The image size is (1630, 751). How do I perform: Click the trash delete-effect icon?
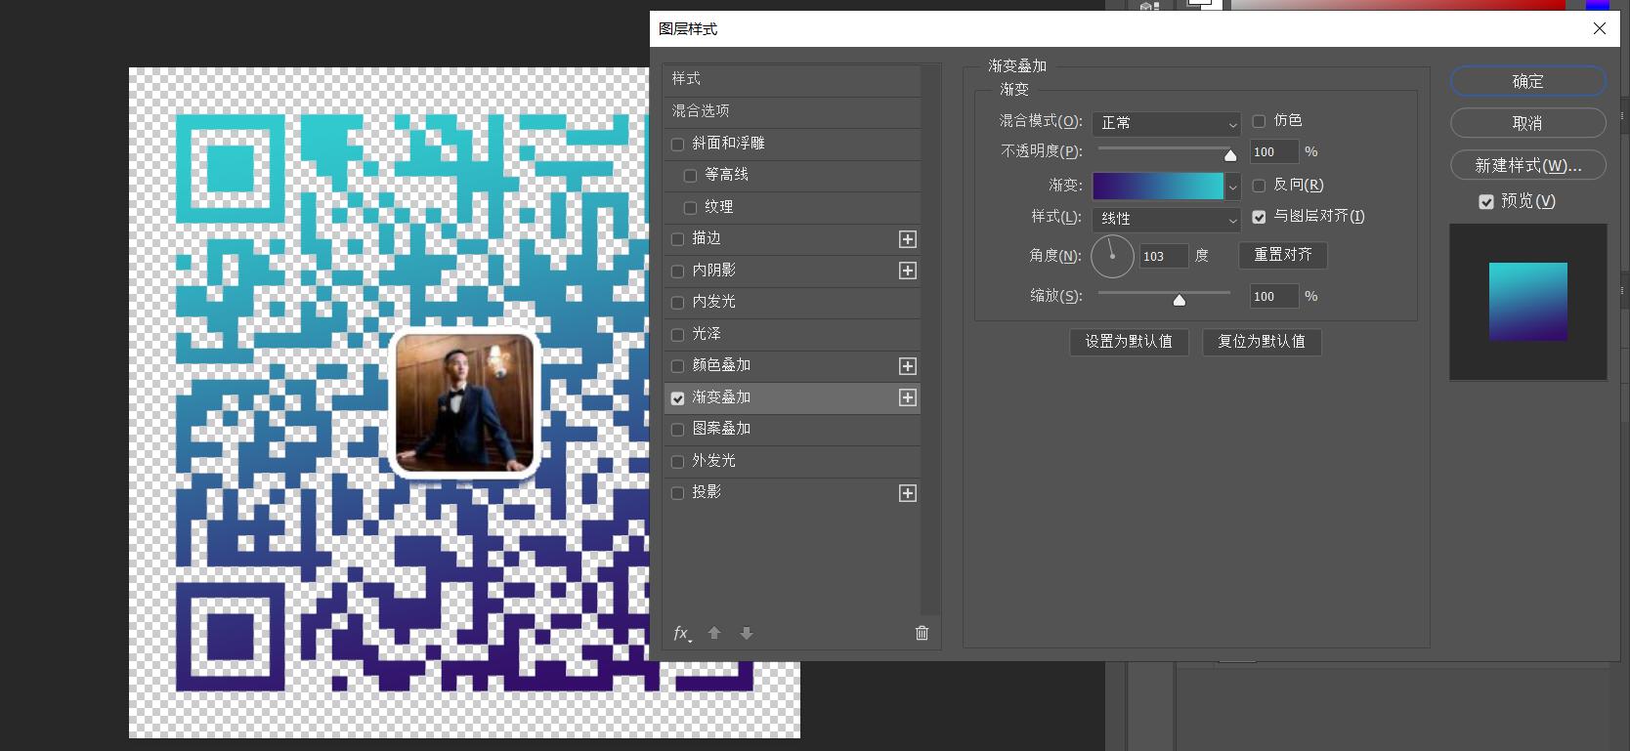click(x=922, y=633)
